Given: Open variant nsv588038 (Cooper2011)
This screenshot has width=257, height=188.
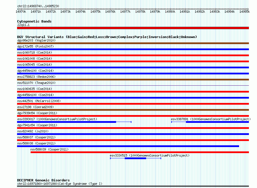Looking at the screenshot, I should (36, 143).
